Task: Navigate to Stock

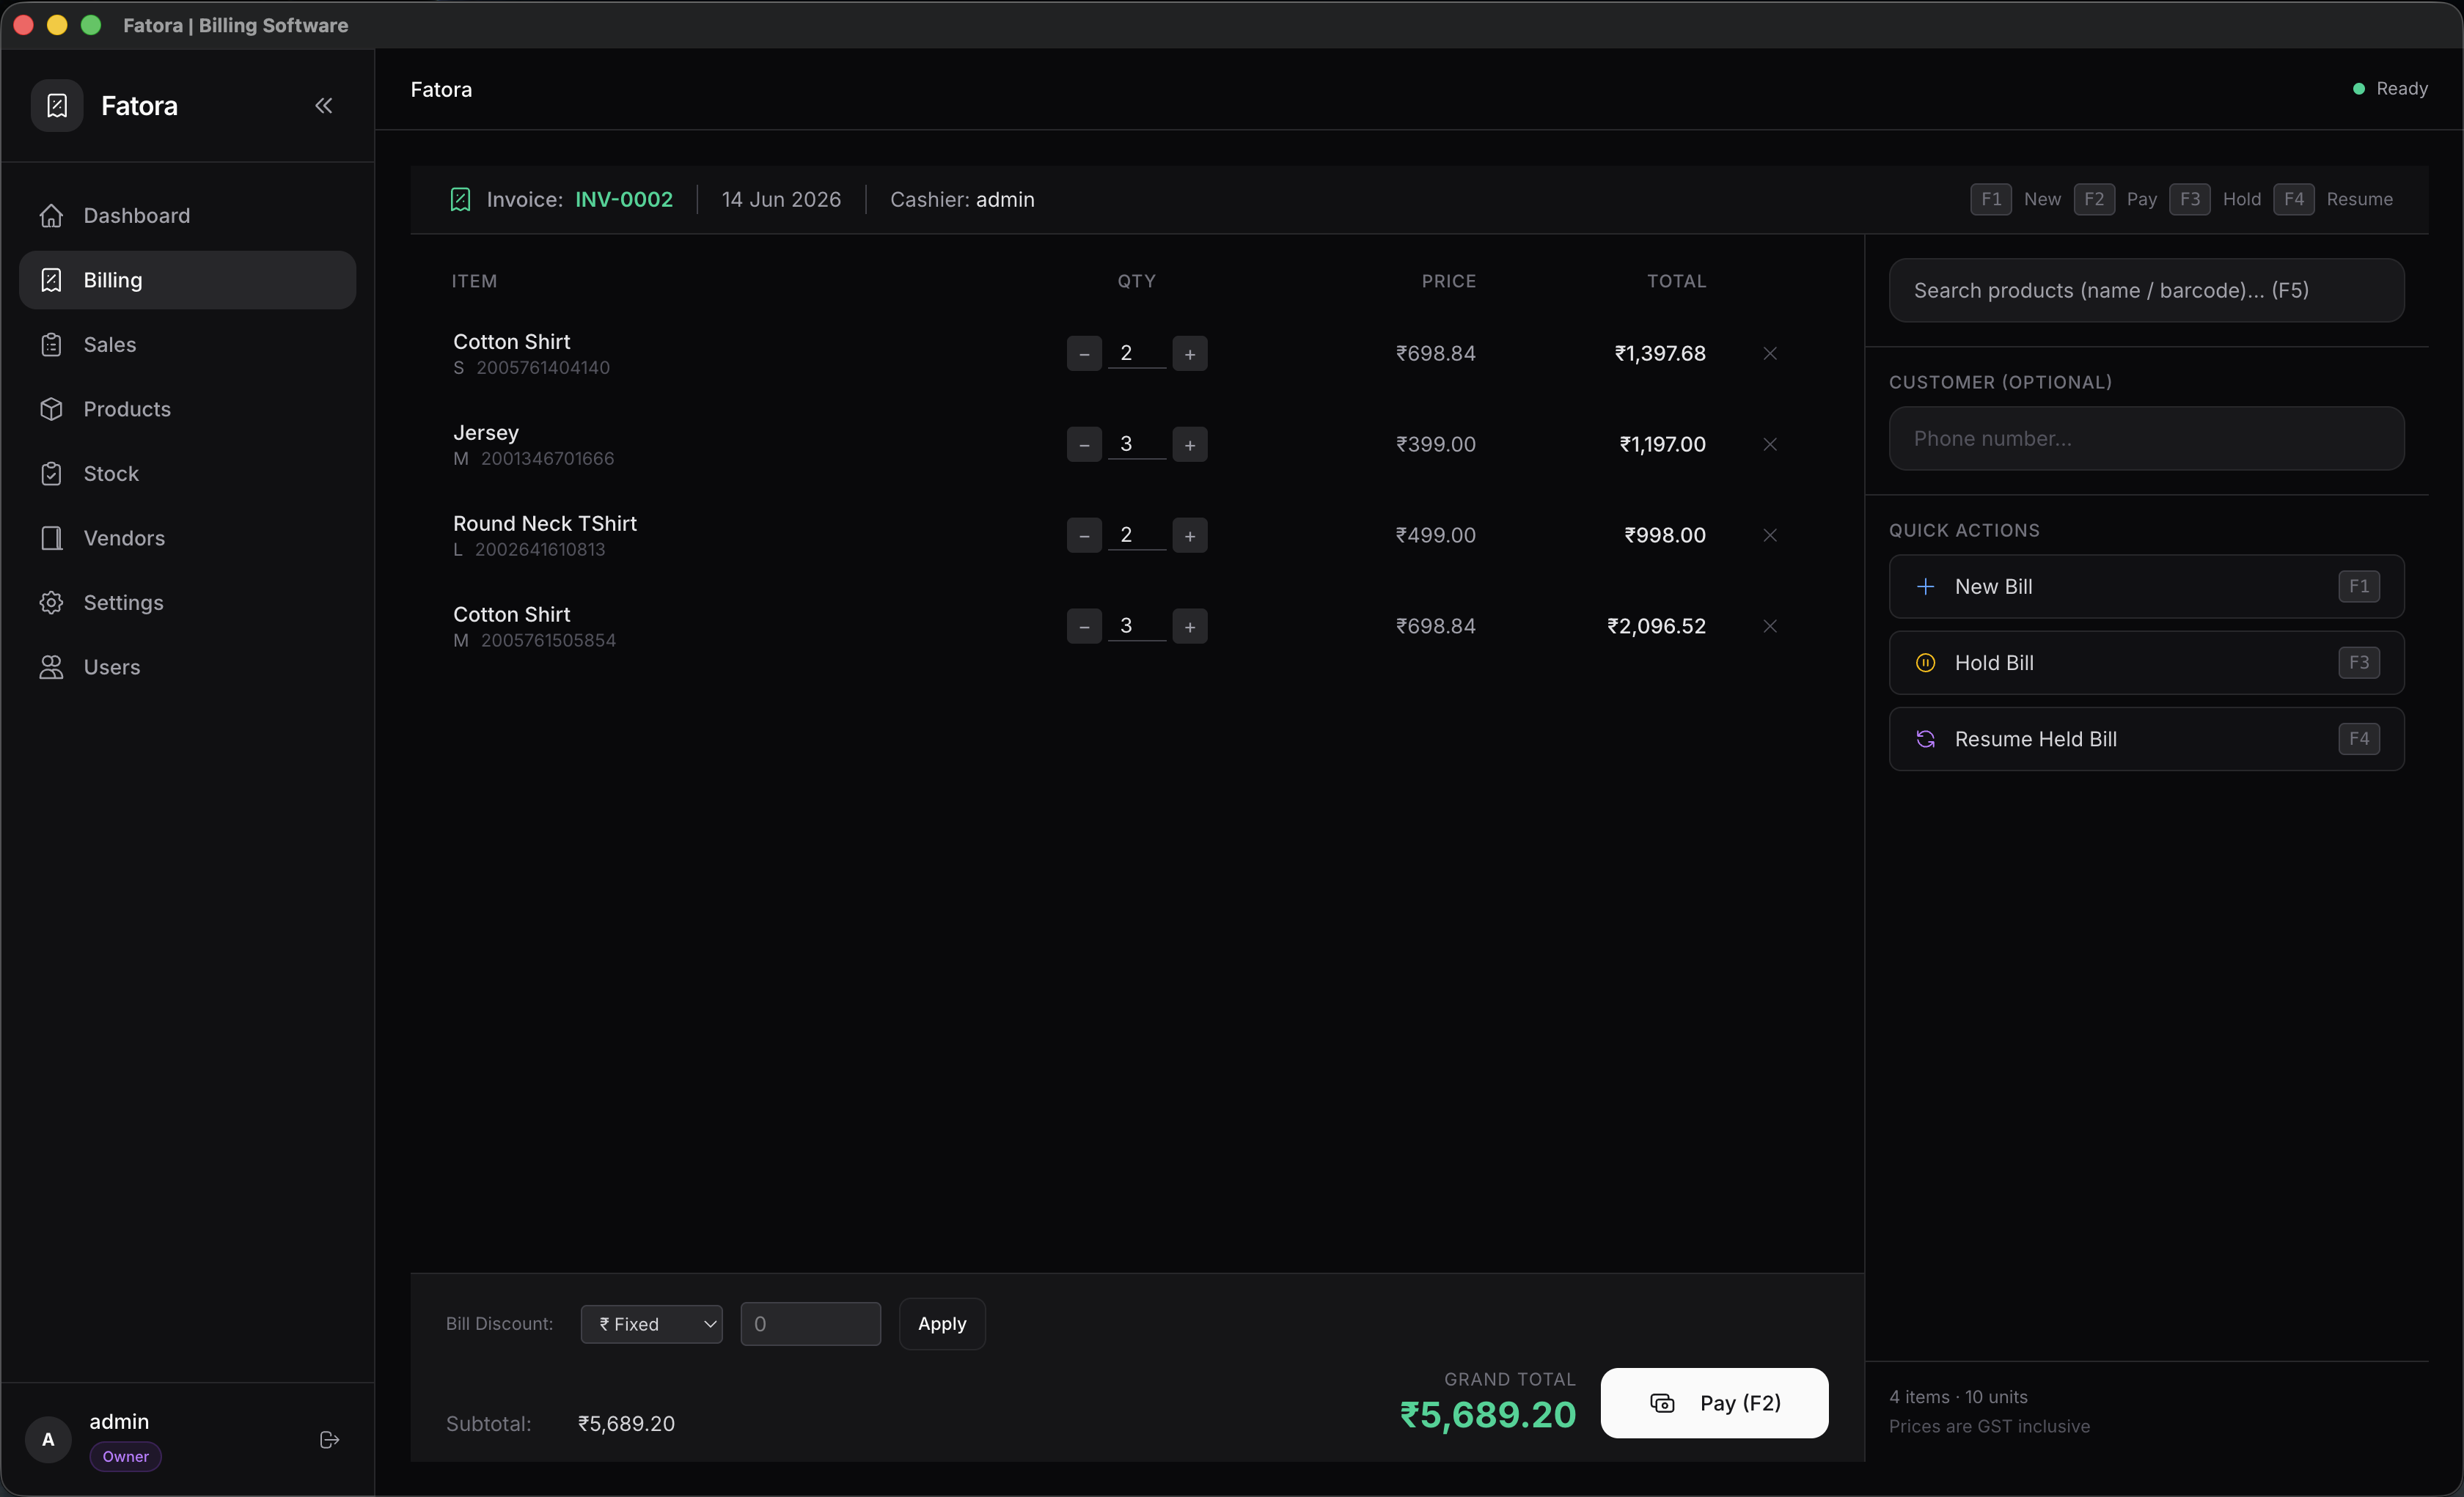Action: tap(187, 473)
